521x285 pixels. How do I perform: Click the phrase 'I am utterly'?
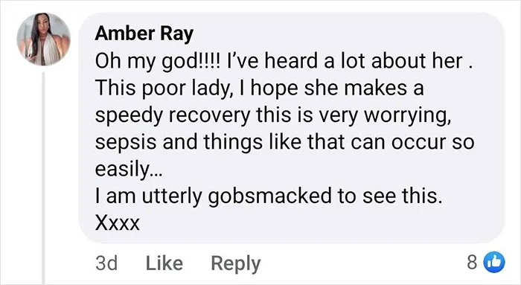pos(149,196)
